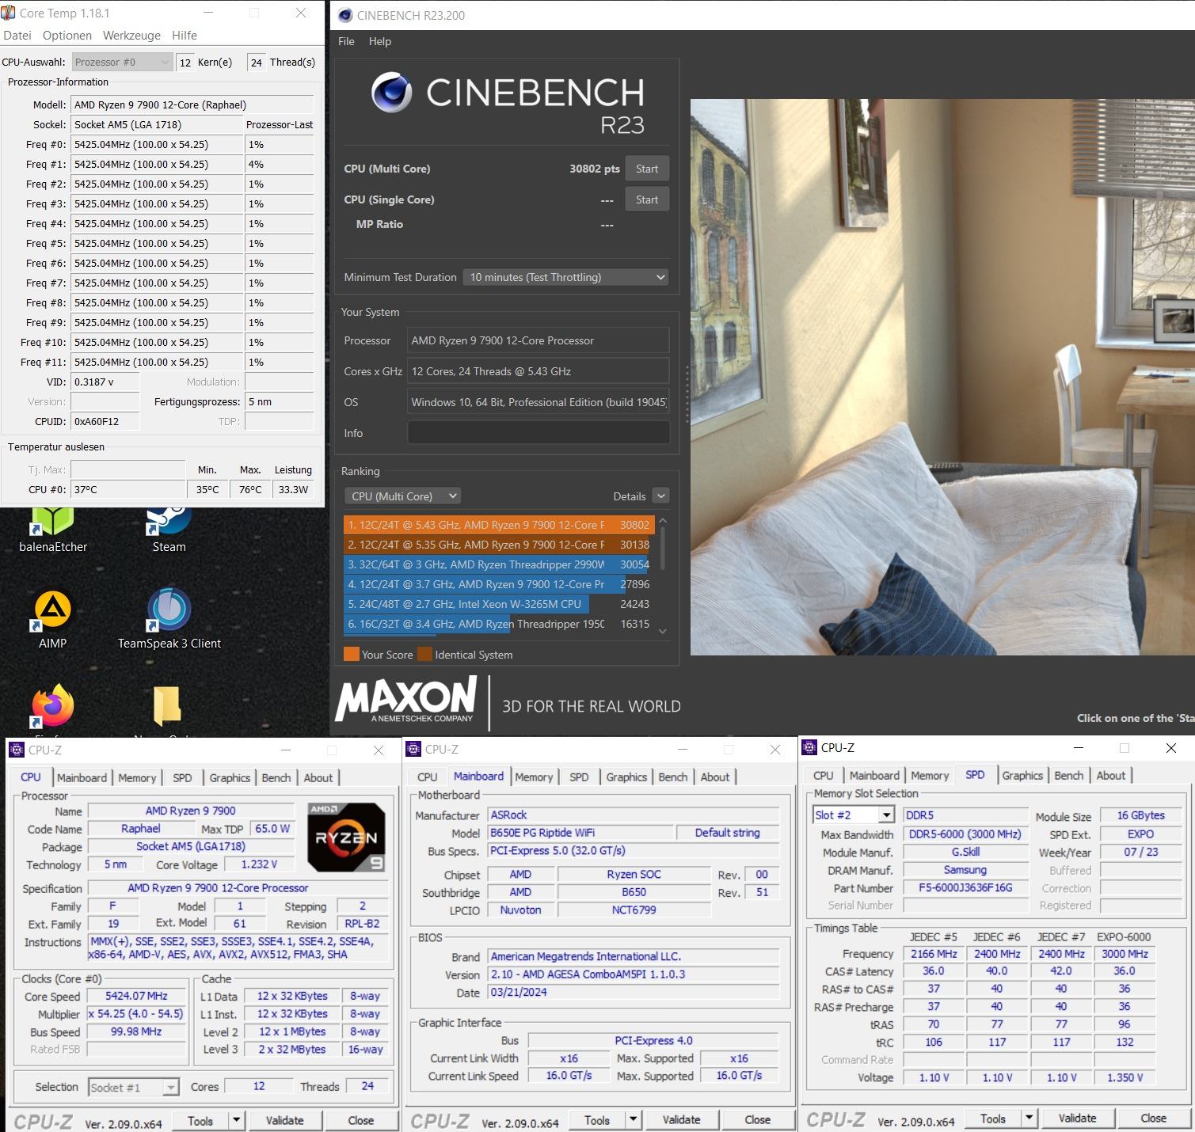Open the Tools arrow in the SPD CPU-Z window
This screenshot has width=1195, height=1132.
click(1029, 1118)
